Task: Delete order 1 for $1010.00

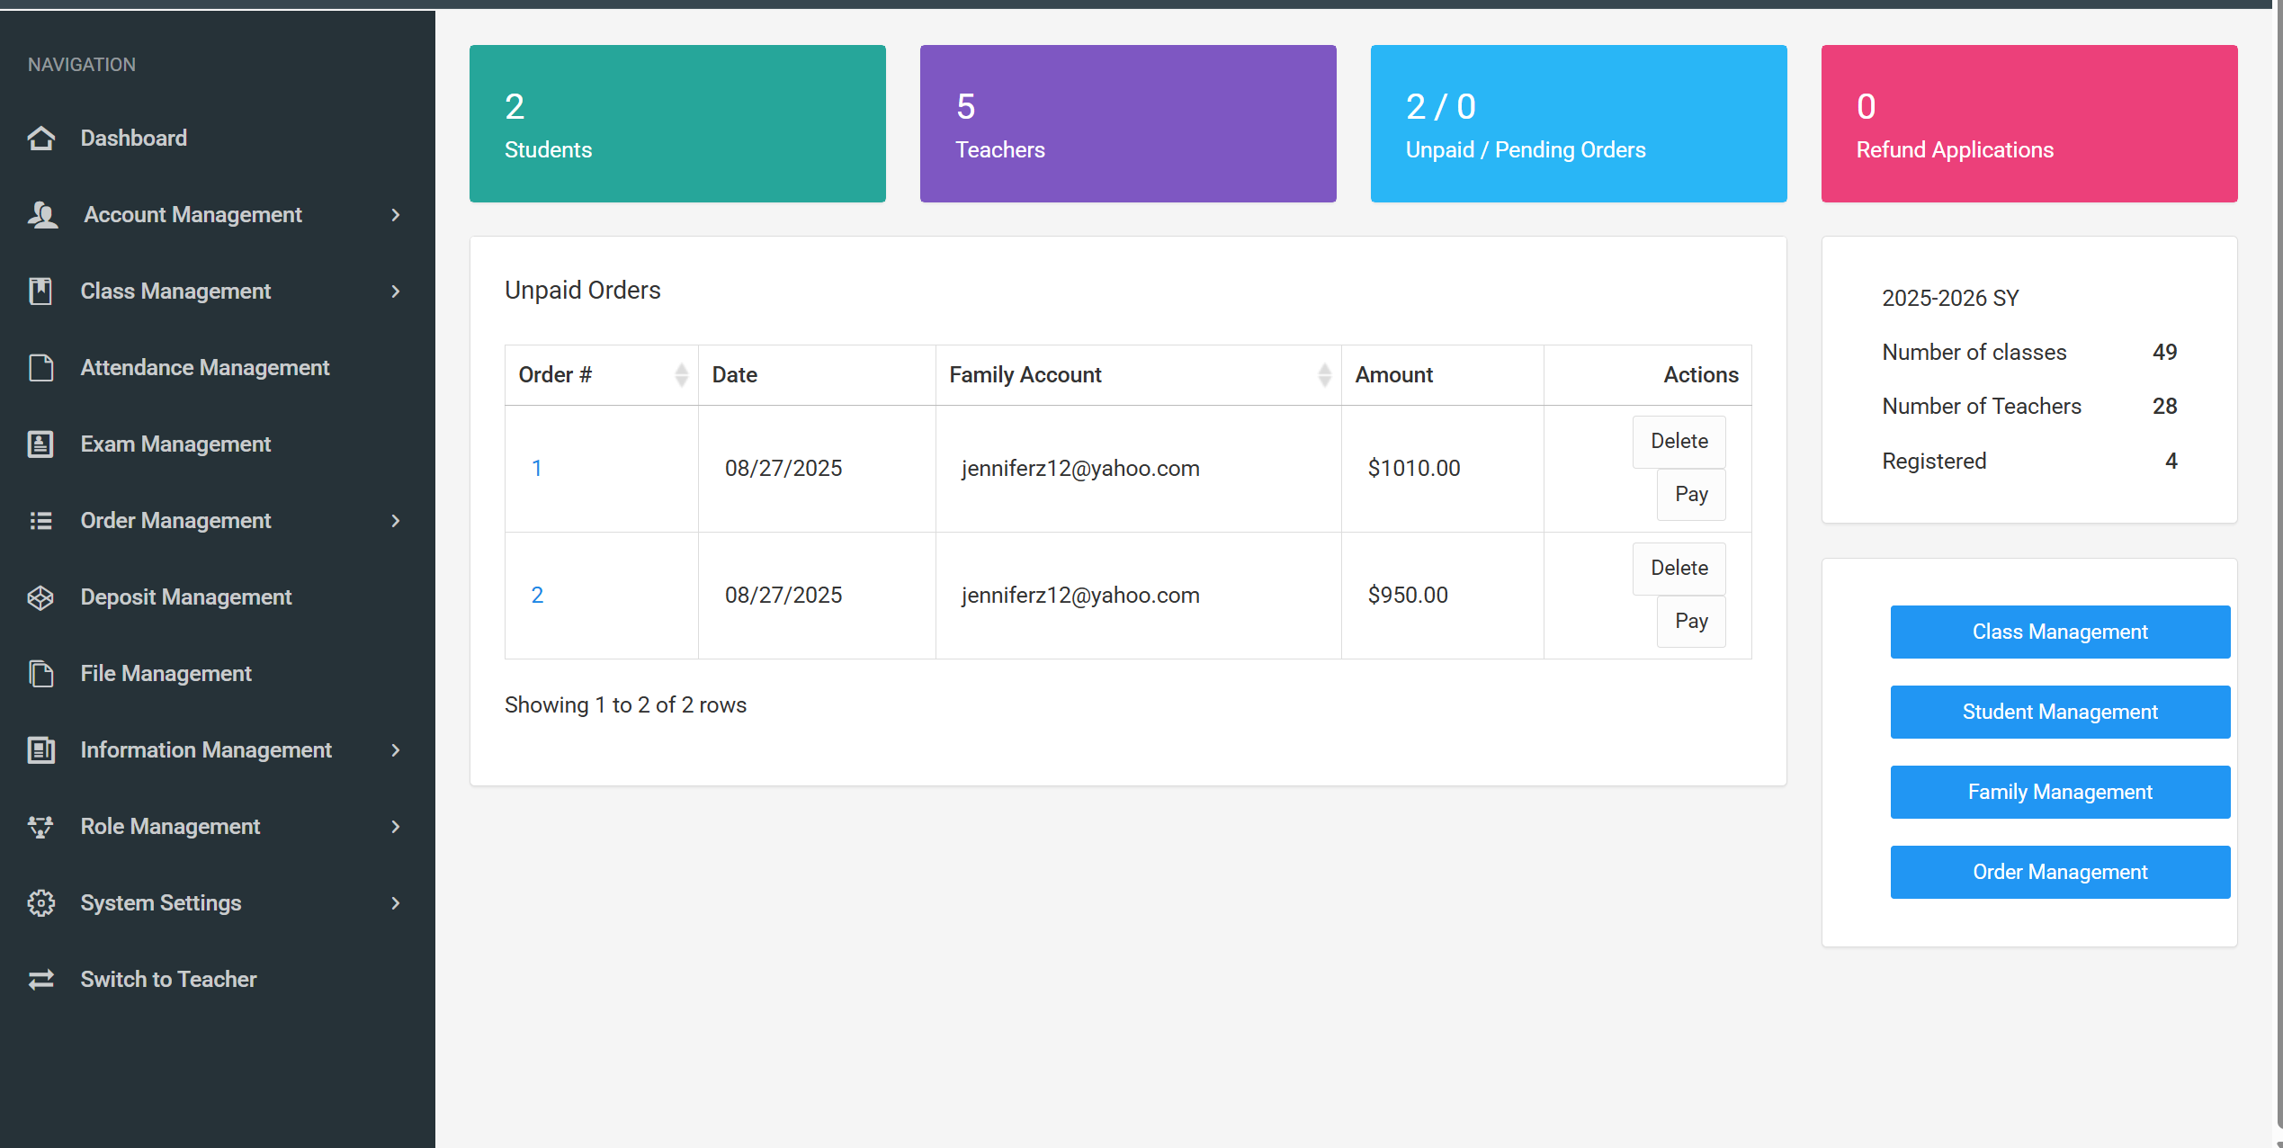Action: pyautogui.click(x=1679, y=442)
